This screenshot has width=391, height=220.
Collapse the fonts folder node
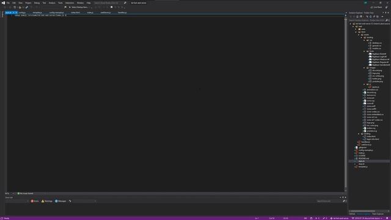(364, 51)
